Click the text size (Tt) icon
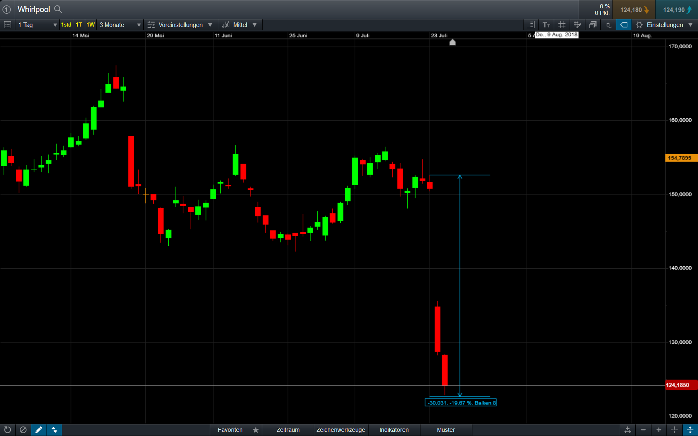 pos(546,25)
